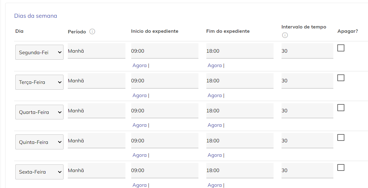Click Terça-Feira Inicio do expediente field
The height and width of the screenshot is (188, 368).
(x=164, y=81)
